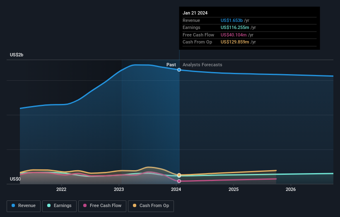Click the US$40.104m free cash flow value

point(234,35)
